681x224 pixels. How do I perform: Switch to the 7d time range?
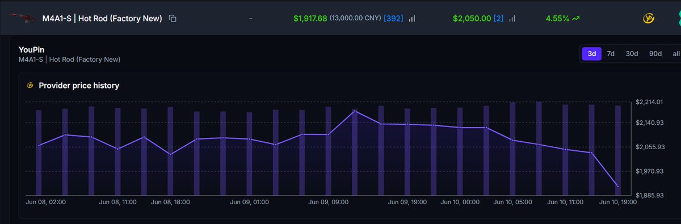pyautogui.click(x=611, y=54)
